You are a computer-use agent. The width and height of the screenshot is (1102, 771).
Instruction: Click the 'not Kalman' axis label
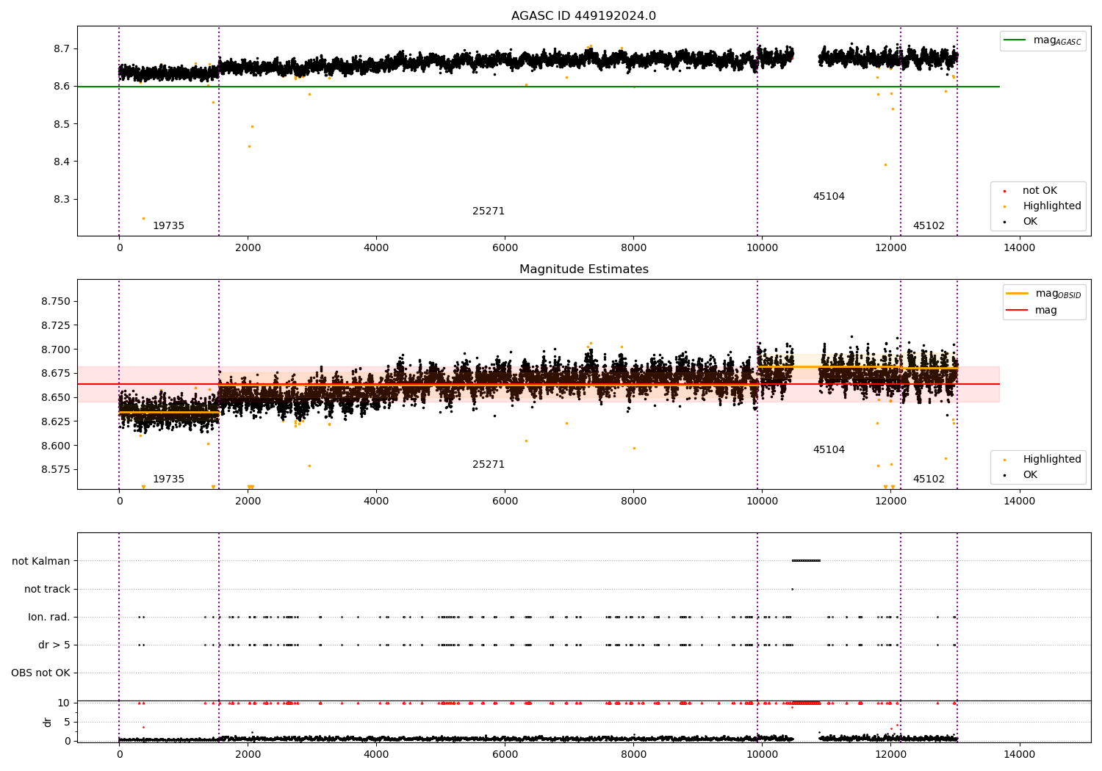click(41, 562)
